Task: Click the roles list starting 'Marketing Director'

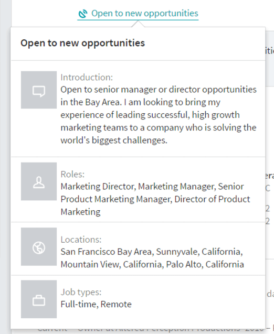Action: tap(155, 199)
